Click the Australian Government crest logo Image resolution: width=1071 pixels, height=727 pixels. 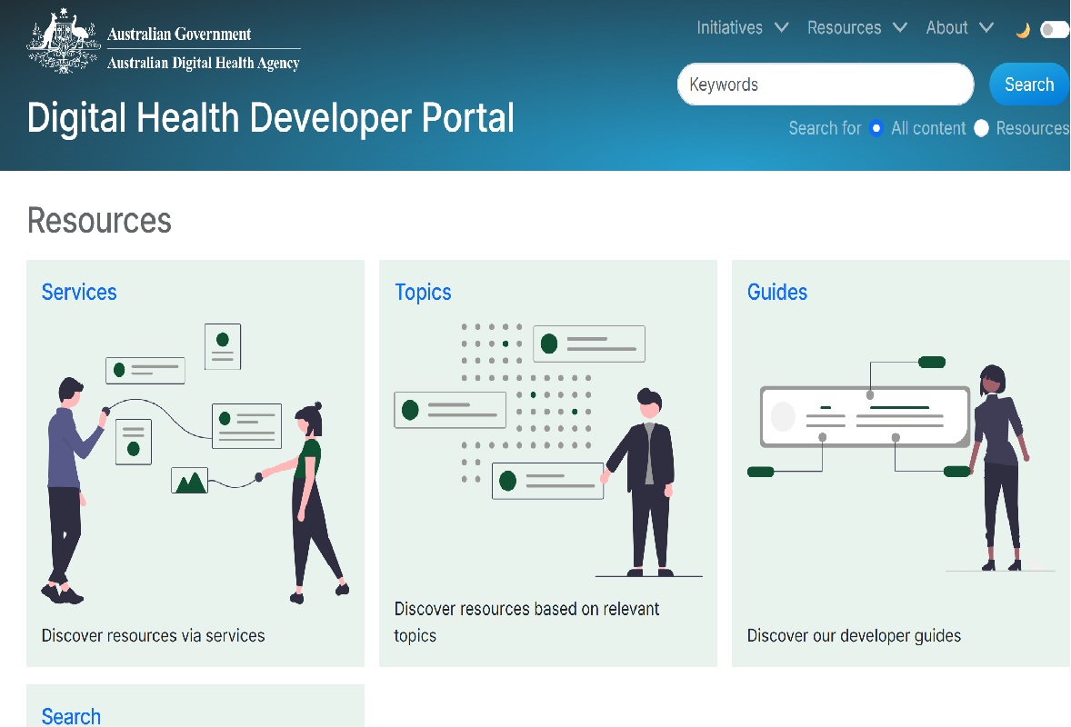pos(64,41)
